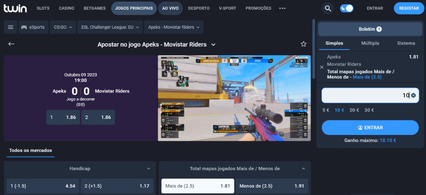Select Todos os mercados tab

(x=30, y=150)
